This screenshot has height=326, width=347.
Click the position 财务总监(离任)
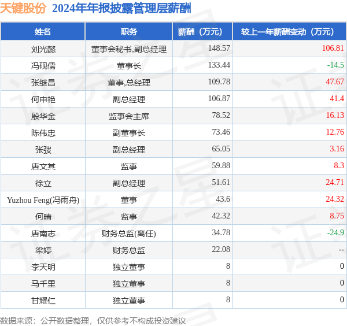pos(129,234)
